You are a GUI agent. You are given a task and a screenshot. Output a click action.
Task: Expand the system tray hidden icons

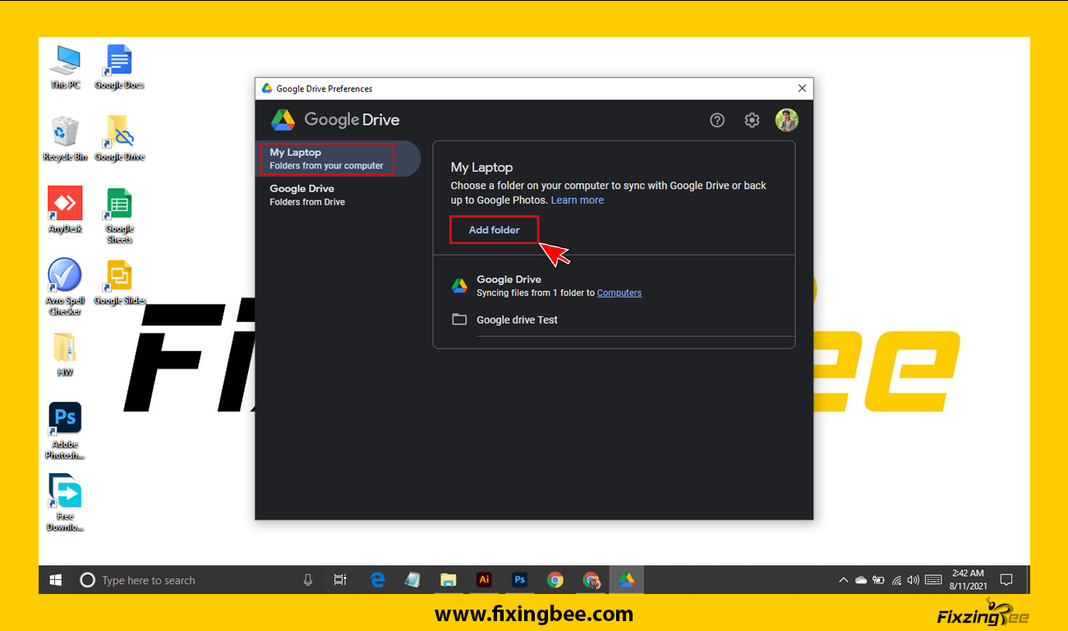click(x=843, y=580)
